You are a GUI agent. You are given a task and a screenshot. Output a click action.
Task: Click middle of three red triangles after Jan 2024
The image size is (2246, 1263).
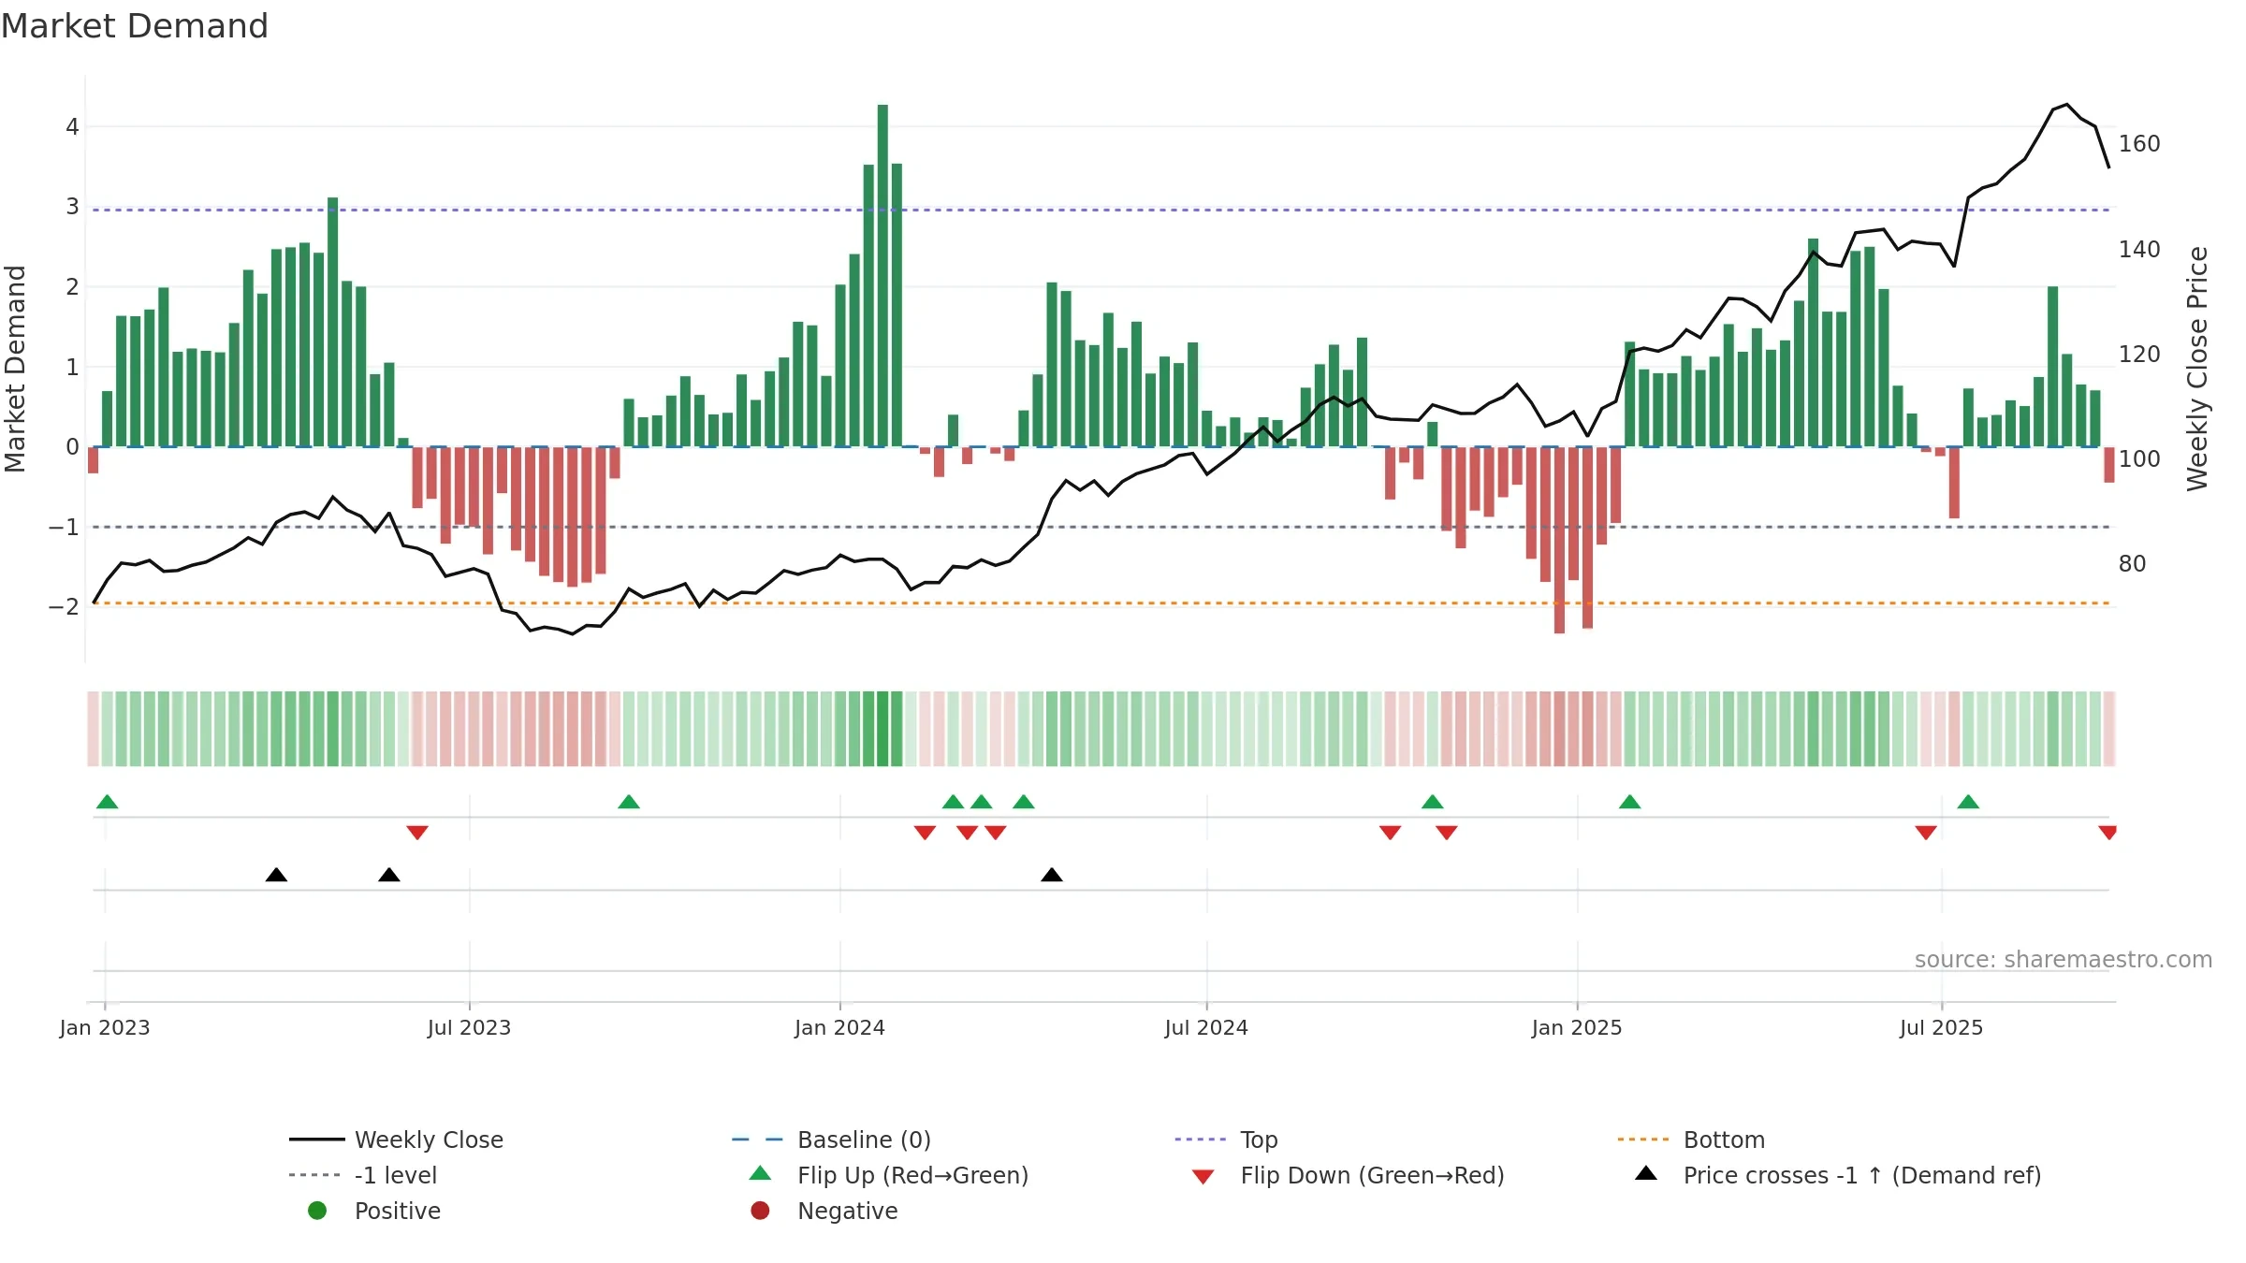(967, 833)
